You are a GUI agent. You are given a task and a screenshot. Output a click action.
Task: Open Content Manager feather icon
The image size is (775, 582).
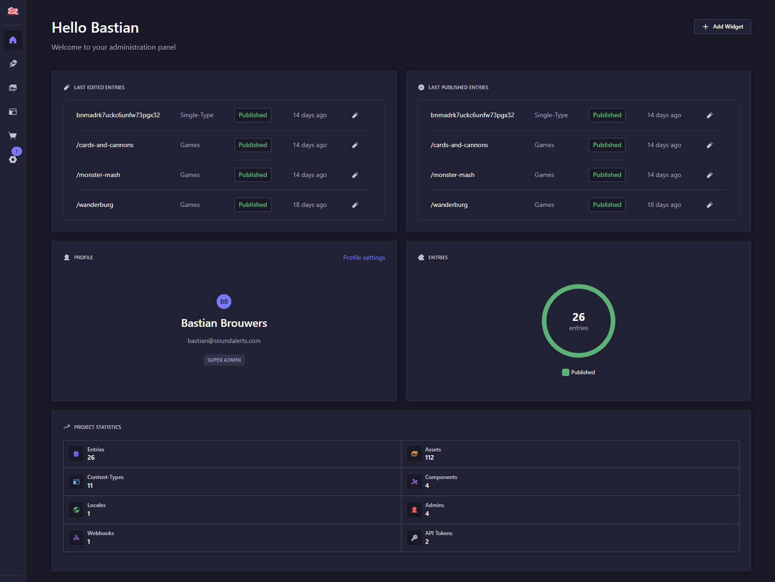(13, 64)
